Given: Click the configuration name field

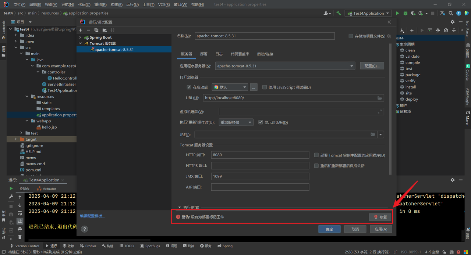Looking at the screenshot, I should pos(265,36).
